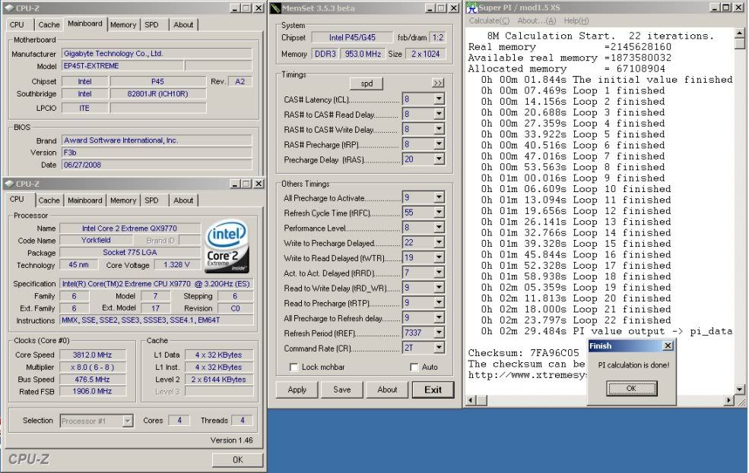The height and width of the screenshot is (473, 749).
Task: Open the Command Rate (CR) dropdown
Action: (439, 348)
